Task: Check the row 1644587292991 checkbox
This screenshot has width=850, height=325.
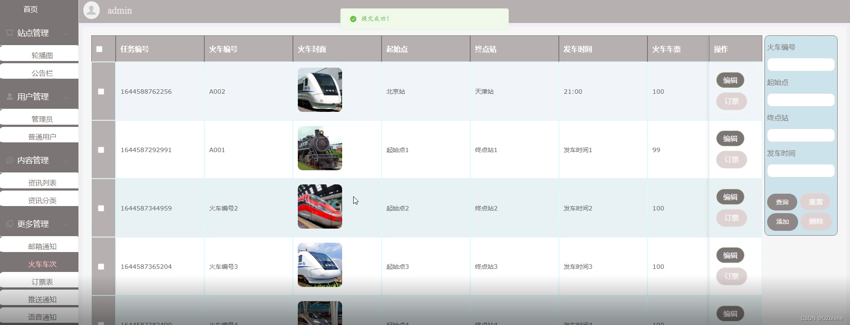Action: point(101,150)
